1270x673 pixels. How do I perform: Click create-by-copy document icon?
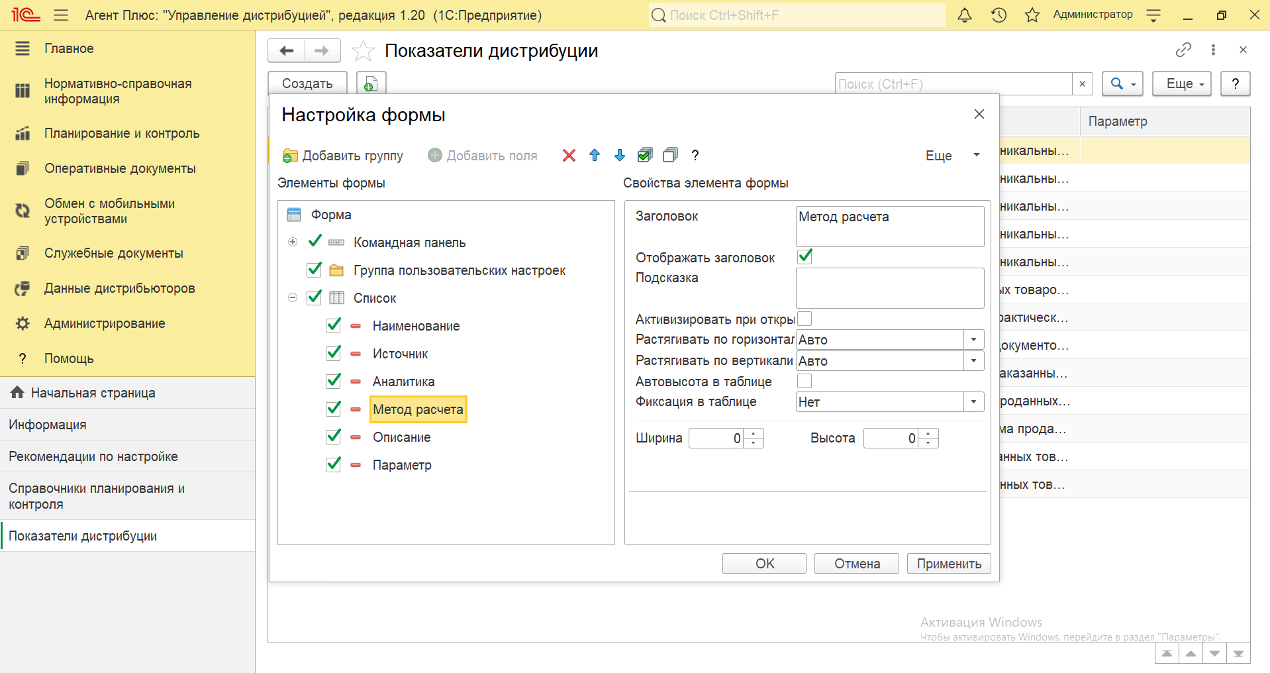click(371, 83)
